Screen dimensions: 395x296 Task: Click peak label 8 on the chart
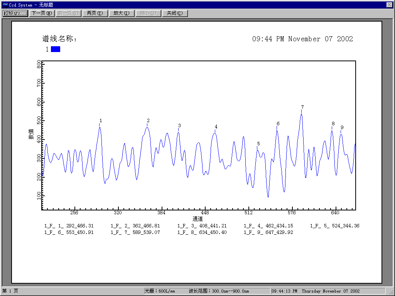coord(333,124)
